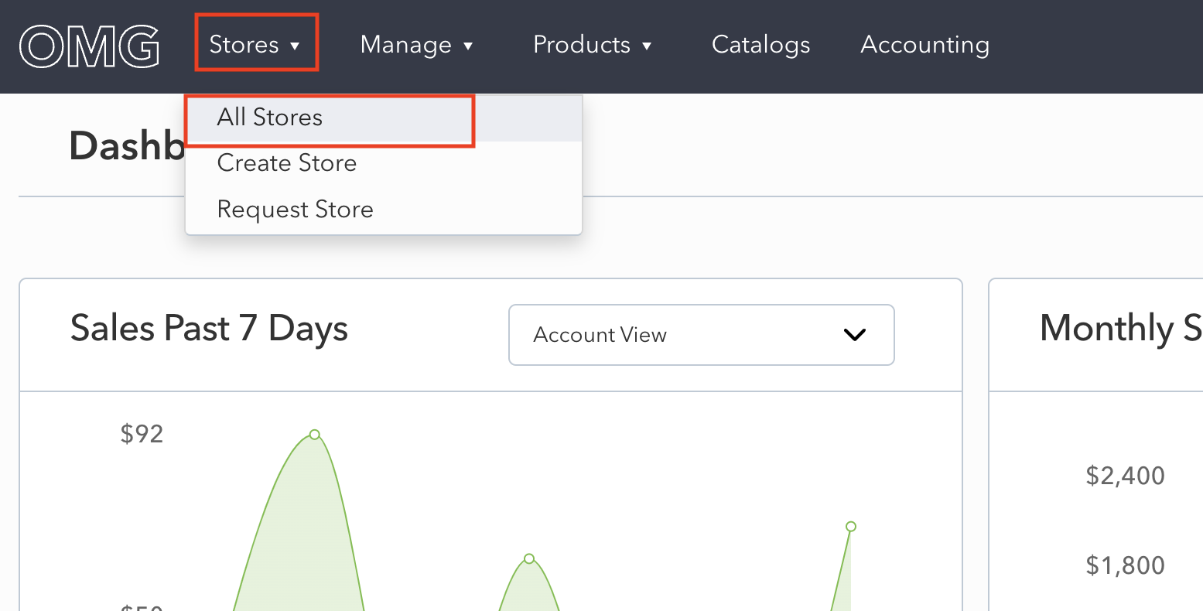Click the $2,400 axis label
This screenshot has width=1203, height=611.
coord(1125,475)
